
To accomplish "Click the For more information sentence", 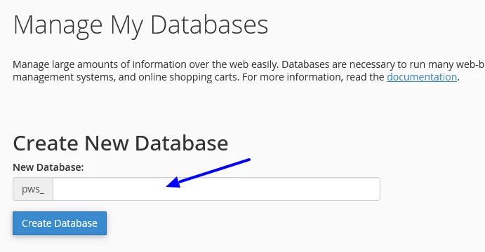I will pyautogui.click(x=351, y=77).
